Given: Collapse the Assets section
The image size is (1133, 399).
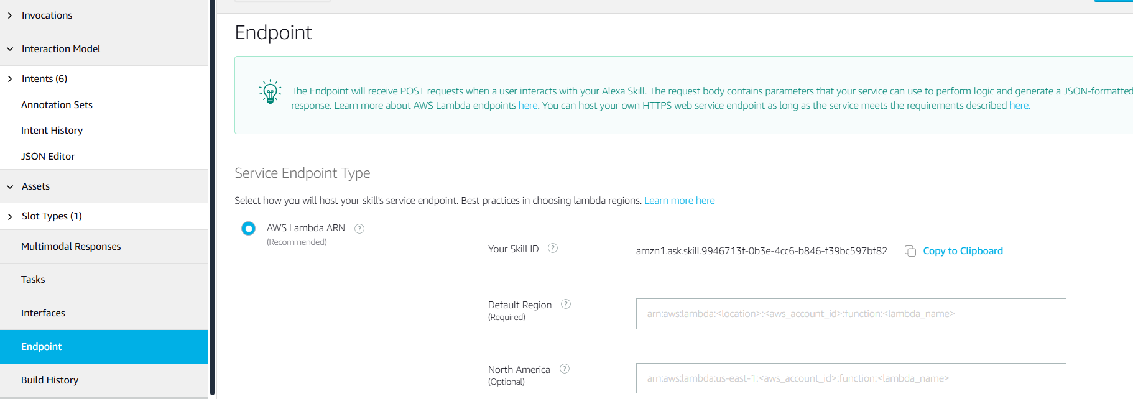Looking at the screenshot, I should tap(10, 186).
